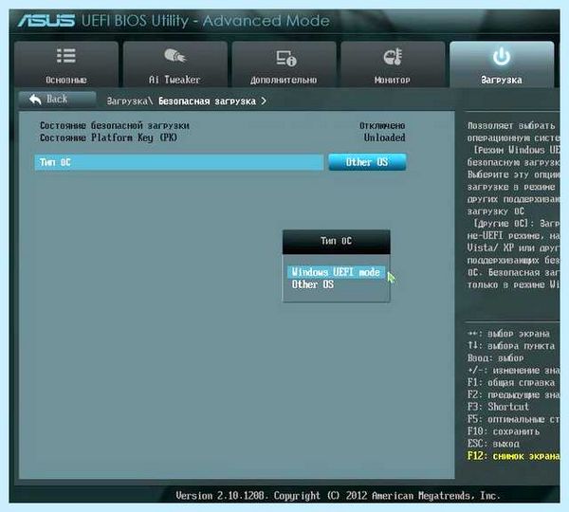This screenshot has width=569, height=512.
Task: Click the Ai Tweaker rocket icon
Action: point(174,56)
